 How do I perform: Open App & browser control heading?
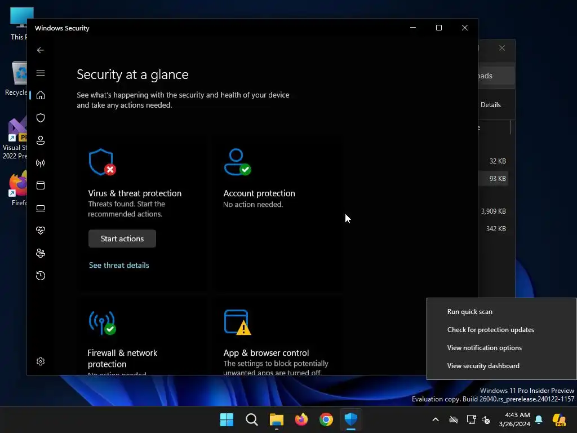click(266, 353)
